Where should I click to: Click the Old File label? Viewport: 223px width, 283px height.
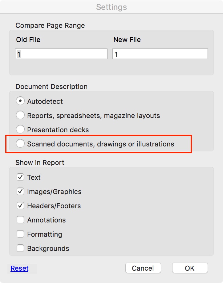28,40
